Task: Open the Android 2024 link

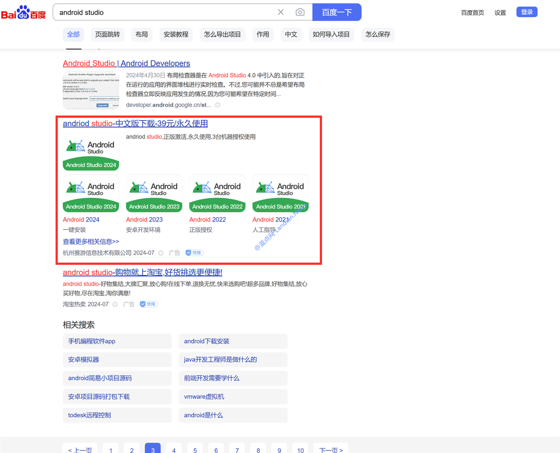Action: click(x=81, y=220)
